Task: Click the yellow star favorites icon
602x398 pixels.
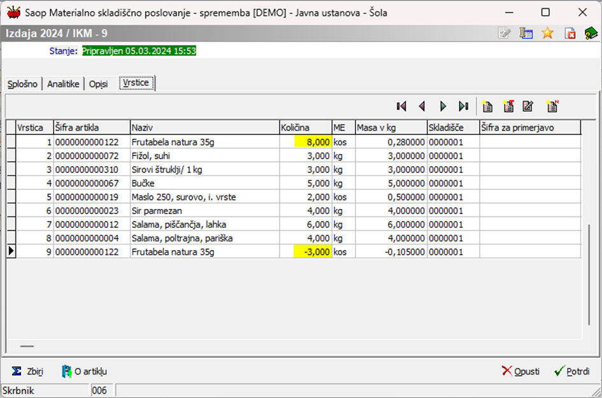Action: [x=547, y=33]
